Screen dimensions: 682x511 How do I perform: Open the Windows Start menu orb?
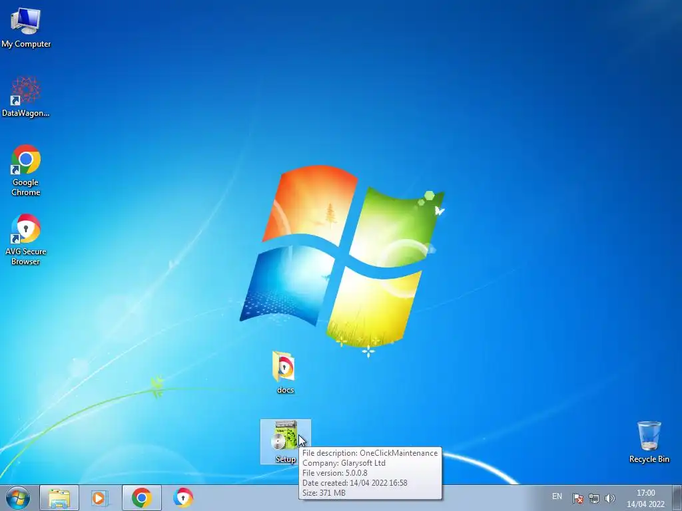[18, 498]
